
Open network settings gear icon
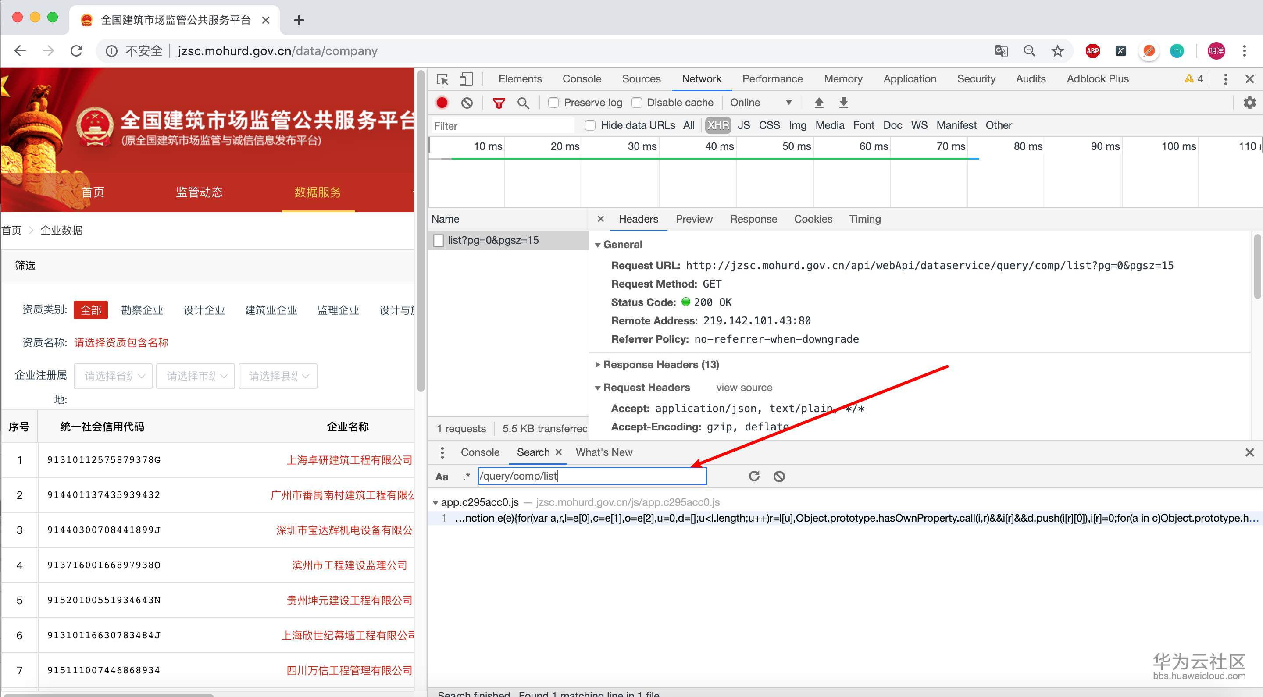(x=1249, y=103)
